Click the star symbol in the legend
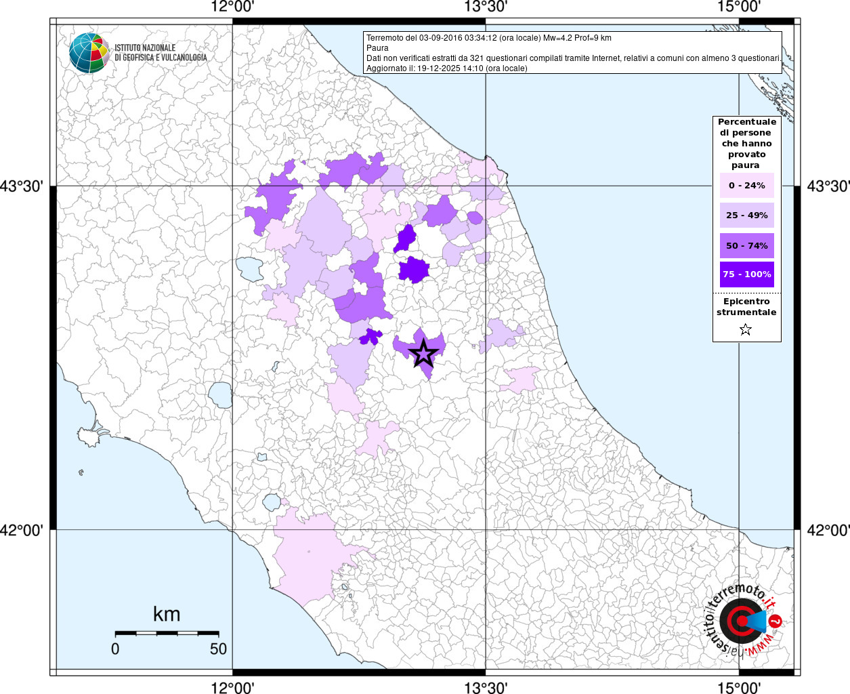This screenshot has width=850, height=694. [746, 330]
